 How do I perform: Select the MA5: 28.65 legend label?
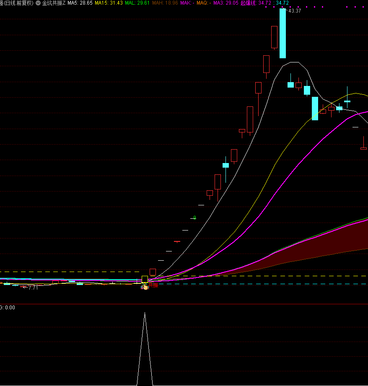pos(80,3)
